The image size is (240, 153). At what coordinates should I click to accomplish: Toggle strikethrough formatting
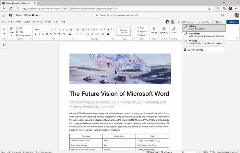point(47,34)
